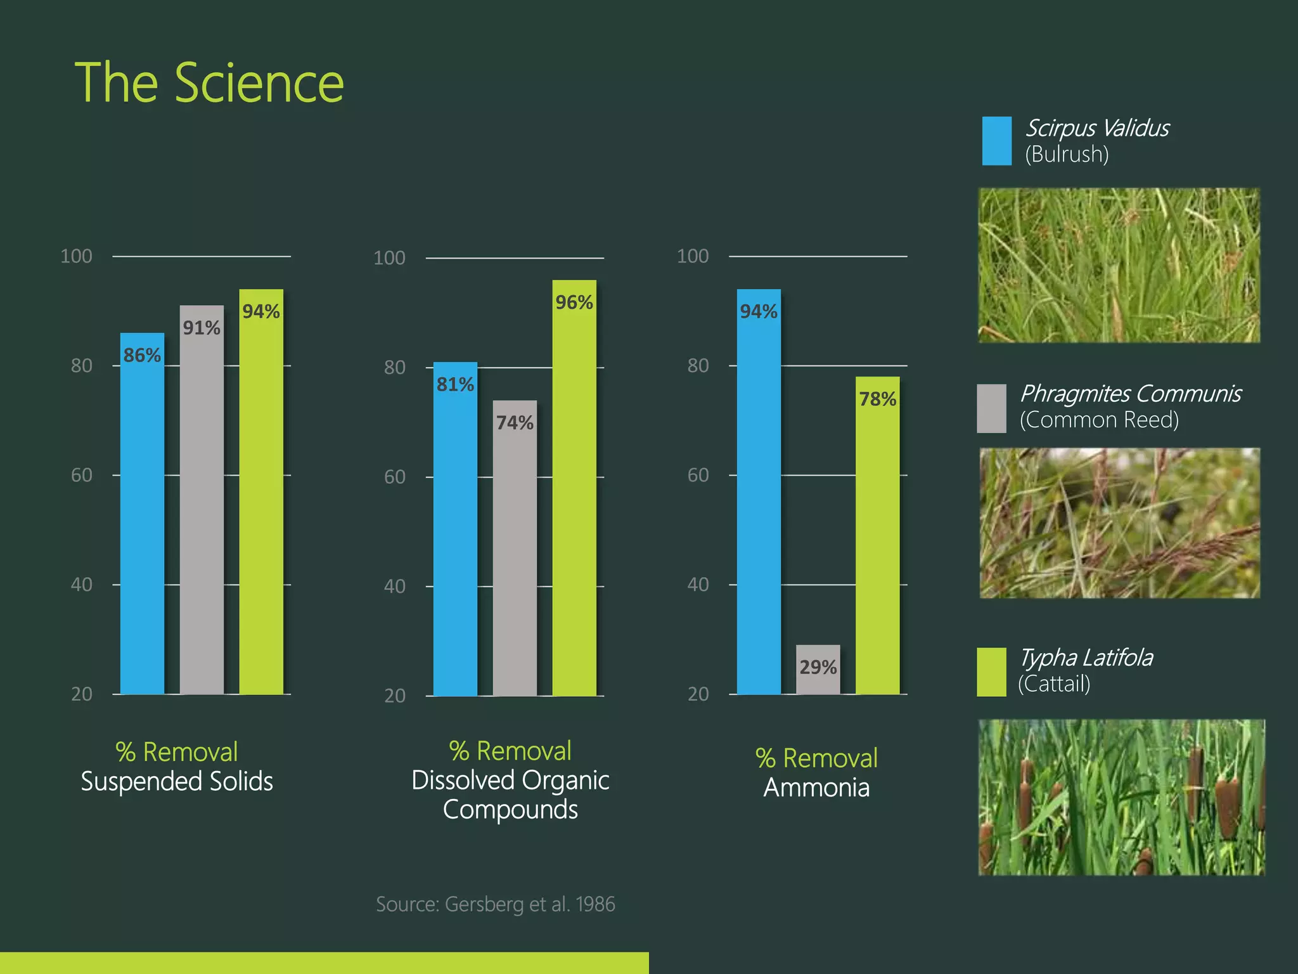Click the gray Phragmites Communis legend swatch
1298x974 pixels.
coord(991,408)
